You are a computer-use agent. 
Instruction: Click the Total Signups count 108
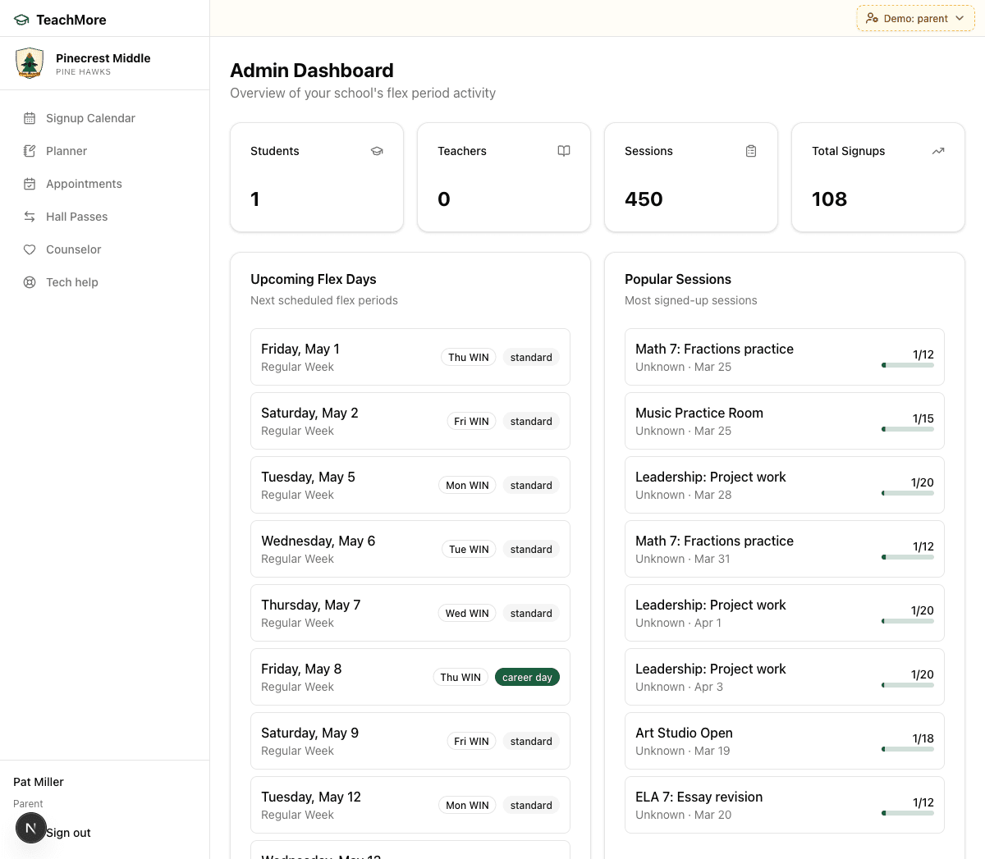(x=829, y=199)
